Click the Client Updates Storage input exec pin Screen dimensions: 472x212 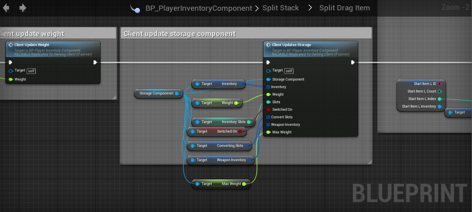coord(268,62)
